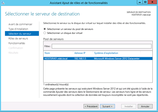Viewport: 158px width, 112px height.
Task: Select 'Sélection du serveur' in the sidebar
Action: (x=20, y=34)
